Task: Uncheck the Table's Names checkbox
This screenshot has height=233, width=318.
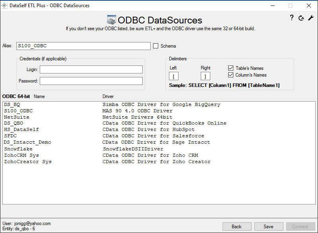Action: tap(231, 68)
